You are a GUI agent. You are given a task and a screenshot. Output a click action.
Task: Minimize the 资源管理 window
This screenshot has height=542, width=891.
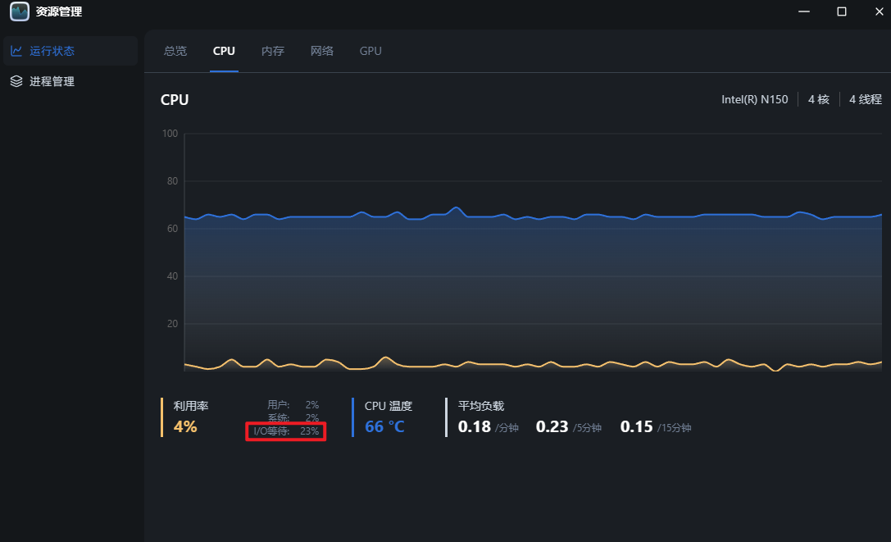[803, 11]
